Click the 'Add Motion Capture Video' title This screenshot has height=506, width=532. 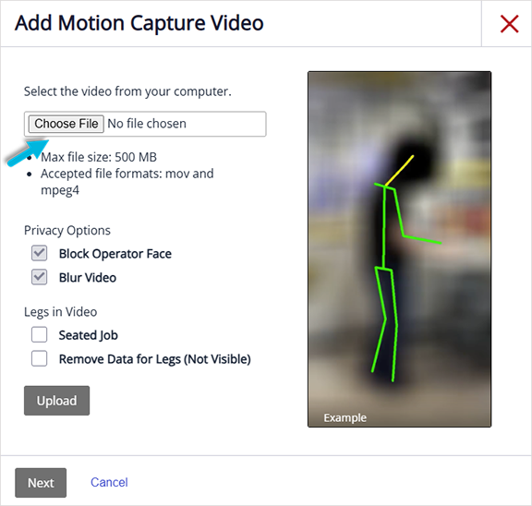click(x=139, y=23)
